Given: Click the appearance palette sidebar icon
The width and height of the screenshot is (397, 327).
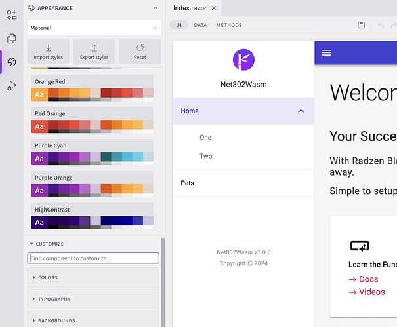Looking at the screenshot, I should 12,62.
